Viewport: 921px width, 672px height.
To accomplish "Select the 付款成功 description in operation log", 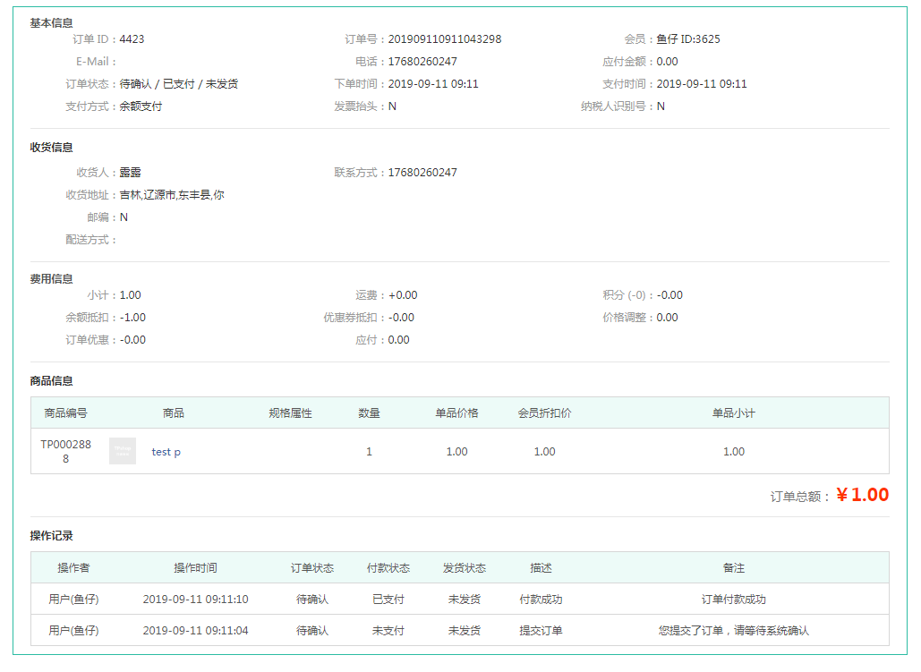I will (x=541, y=599).
